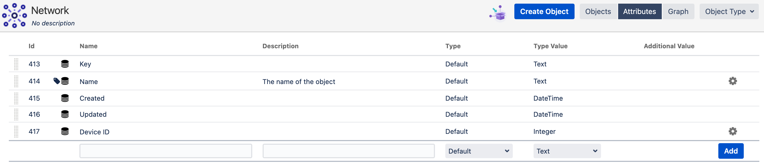
Task: Expand the Default type dropdown for new attribute
Action: pyautogui.click(x=479, y=151)
